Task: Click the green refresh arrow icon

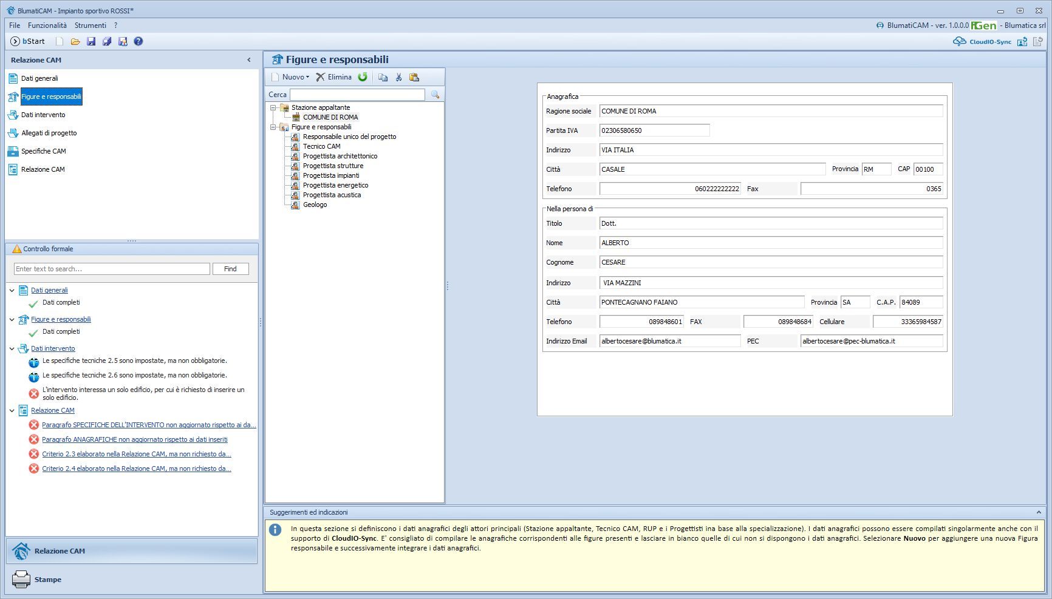Action: click(x=363, y=77)
